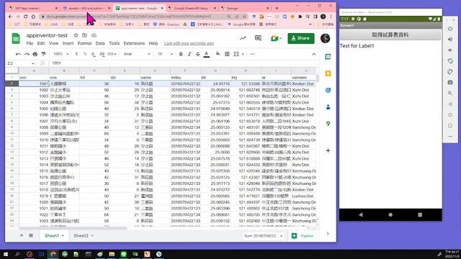
Task: Click the emulator power button
Action: (450, 29)
